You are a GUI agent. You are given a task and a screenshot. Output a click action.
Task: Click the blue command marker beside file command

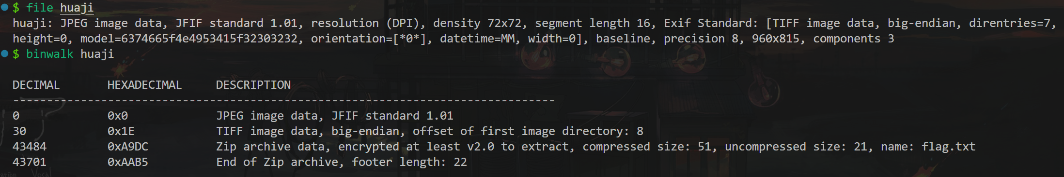click(x=5, y=7)
